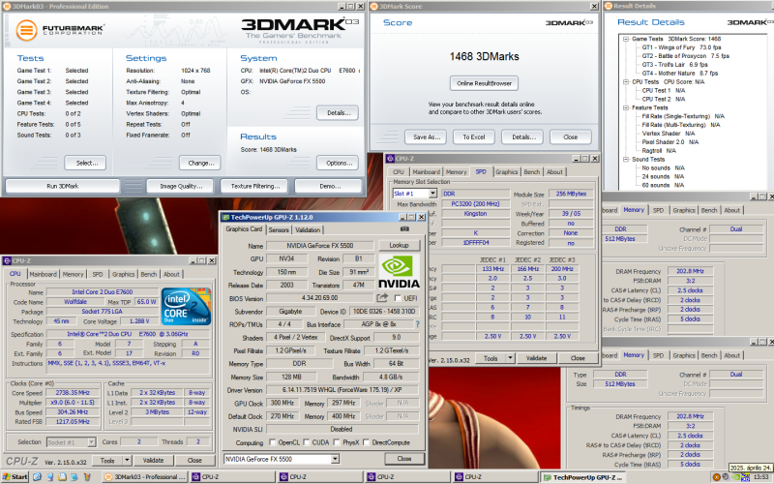This screenshot has width=774, height=484.
Task: Open Online ResultBrowser
Action: pyautogui.click(x=485, y=83)
